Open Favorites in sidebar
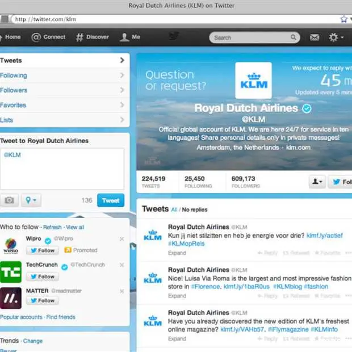Viewport: 352px width, 352px height. (x=65, y=105)
